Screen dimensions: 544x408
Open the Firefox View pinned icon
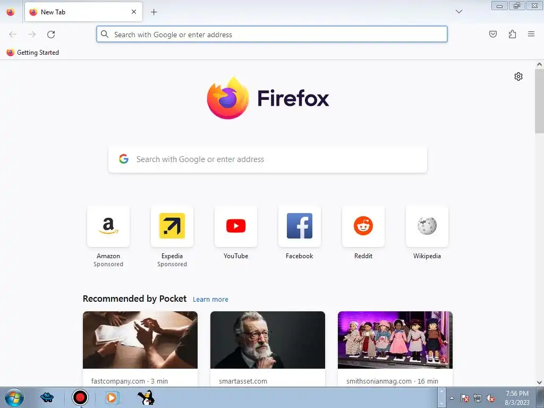[x=11, y=12]
